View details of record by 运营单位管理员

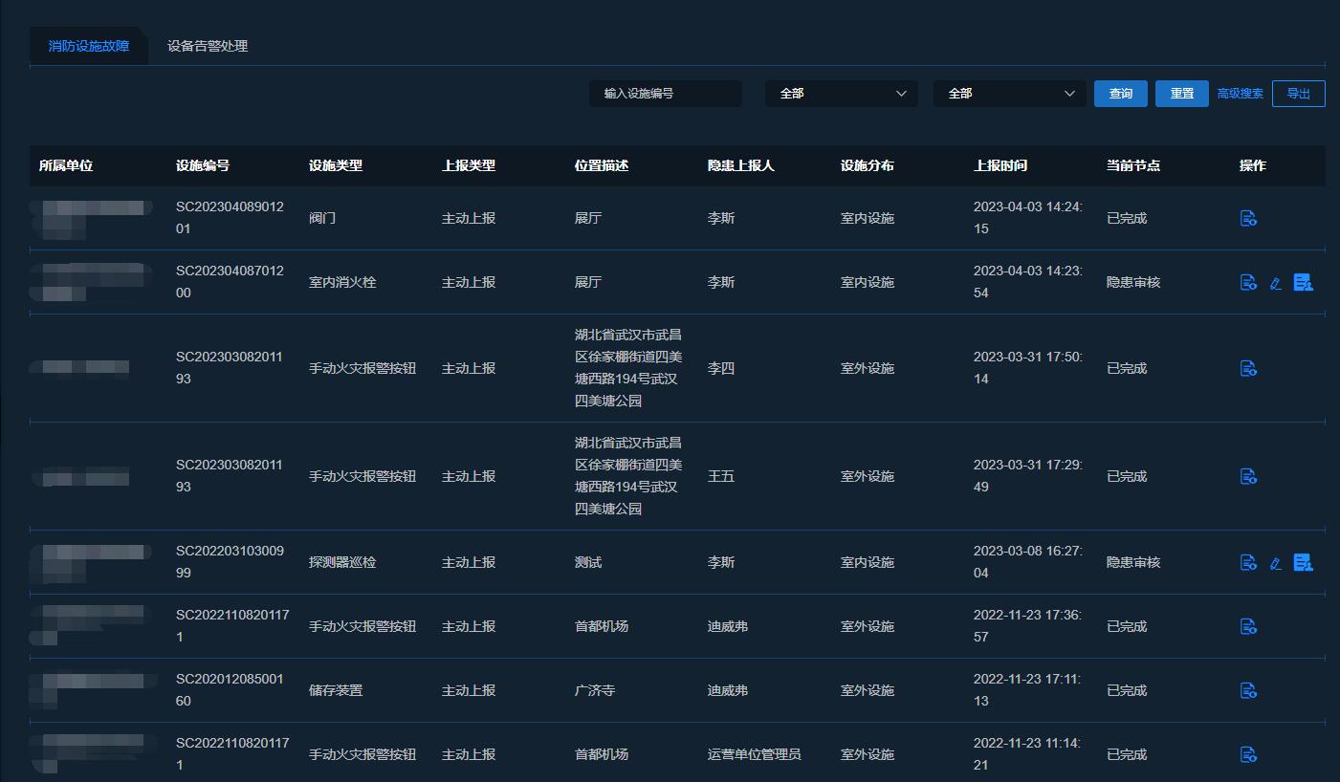pos(1248,754)
